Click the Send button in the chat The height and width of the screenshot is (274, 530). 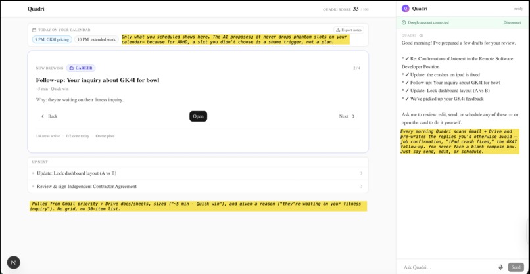(516, 267)
